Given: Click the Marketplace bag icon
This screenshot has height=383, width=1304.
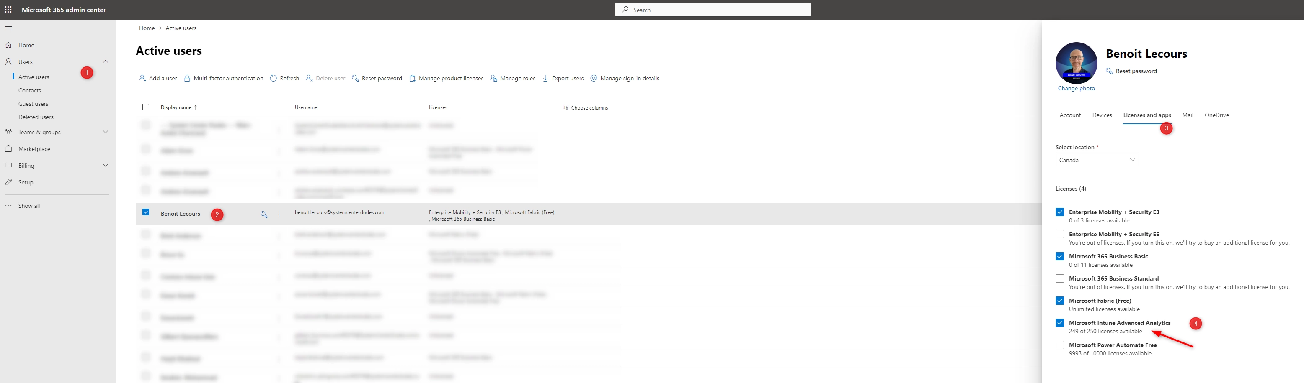Looking at the screenshot, I should [9, 148].
